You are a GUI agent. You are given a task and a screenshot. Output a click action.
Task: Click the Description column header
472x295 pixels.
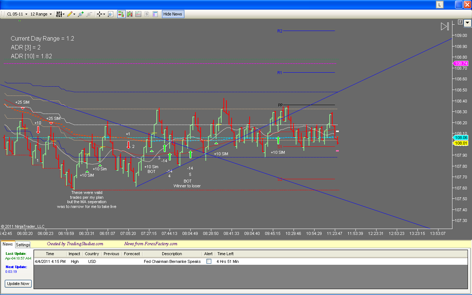(172, 254)
